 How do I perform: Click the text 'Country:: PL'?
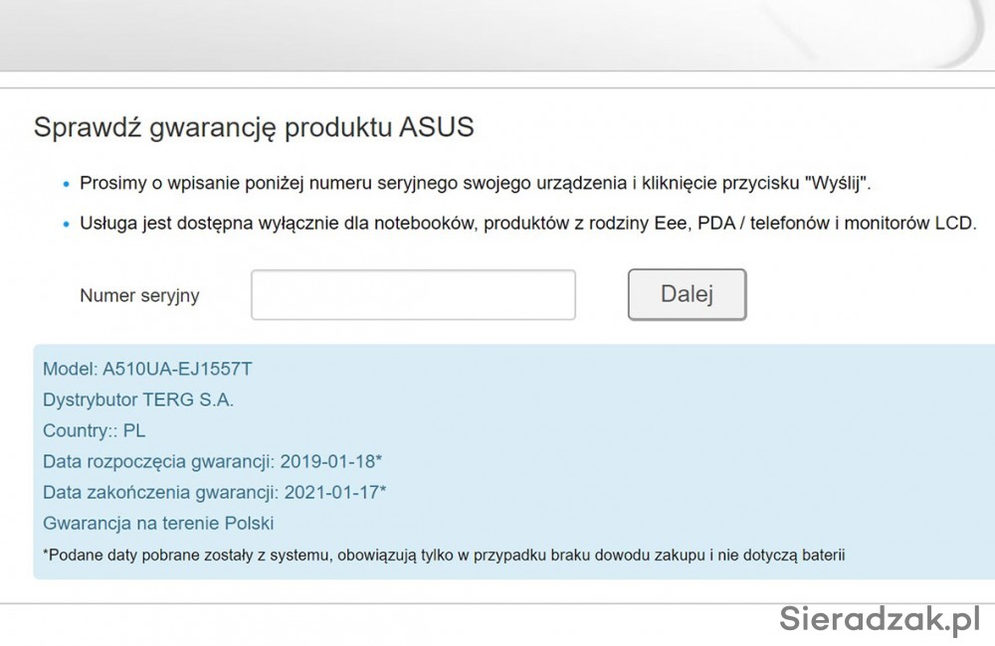pos(94,431)
